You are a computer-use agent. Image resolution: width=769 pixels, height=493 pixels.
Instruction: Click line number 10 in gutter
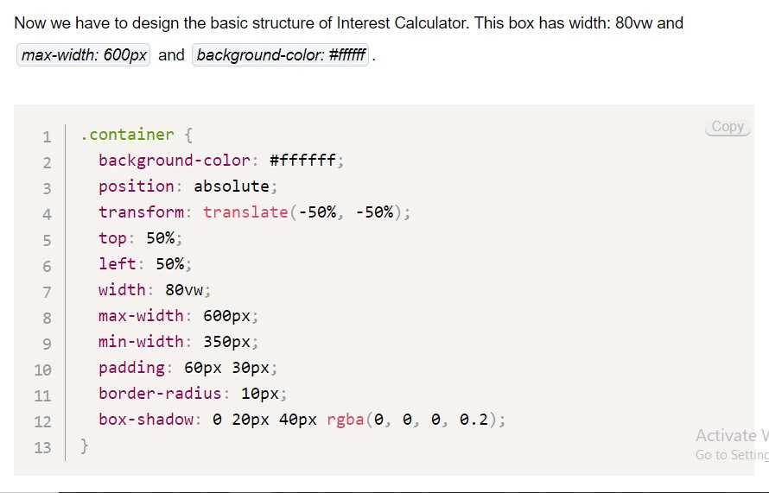tap(43, 370)
